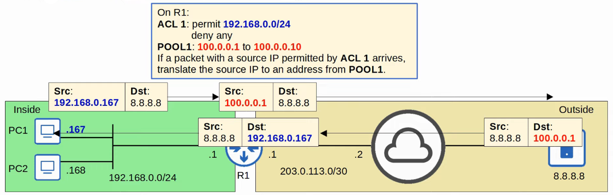
Task: Click the .168 host label next to PC2
Action: tap(76, 170)
